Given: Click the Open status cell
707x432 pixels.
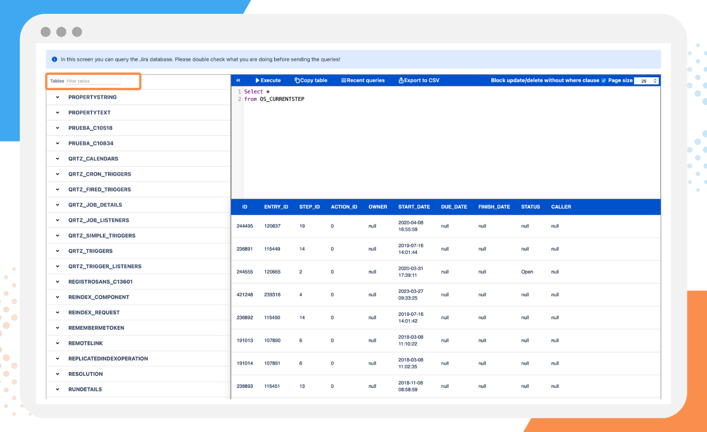Looking at the screenshot, I should click(527, 272).
